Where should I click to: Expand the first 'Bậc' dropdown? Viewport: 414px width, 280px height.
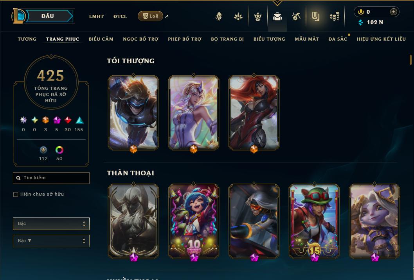point(51,224)
